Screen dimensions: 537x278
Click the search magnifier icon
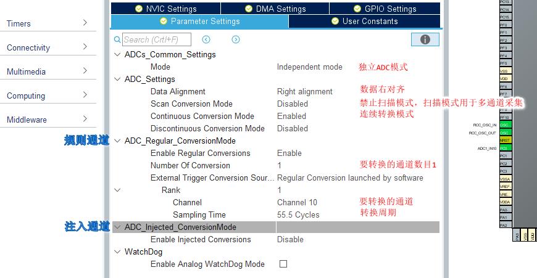(117, 39)
